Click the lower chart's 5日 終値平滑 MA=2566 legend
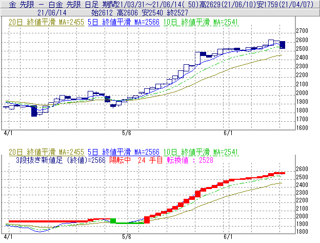Viewport: 320px width, 243px height. 124,152
